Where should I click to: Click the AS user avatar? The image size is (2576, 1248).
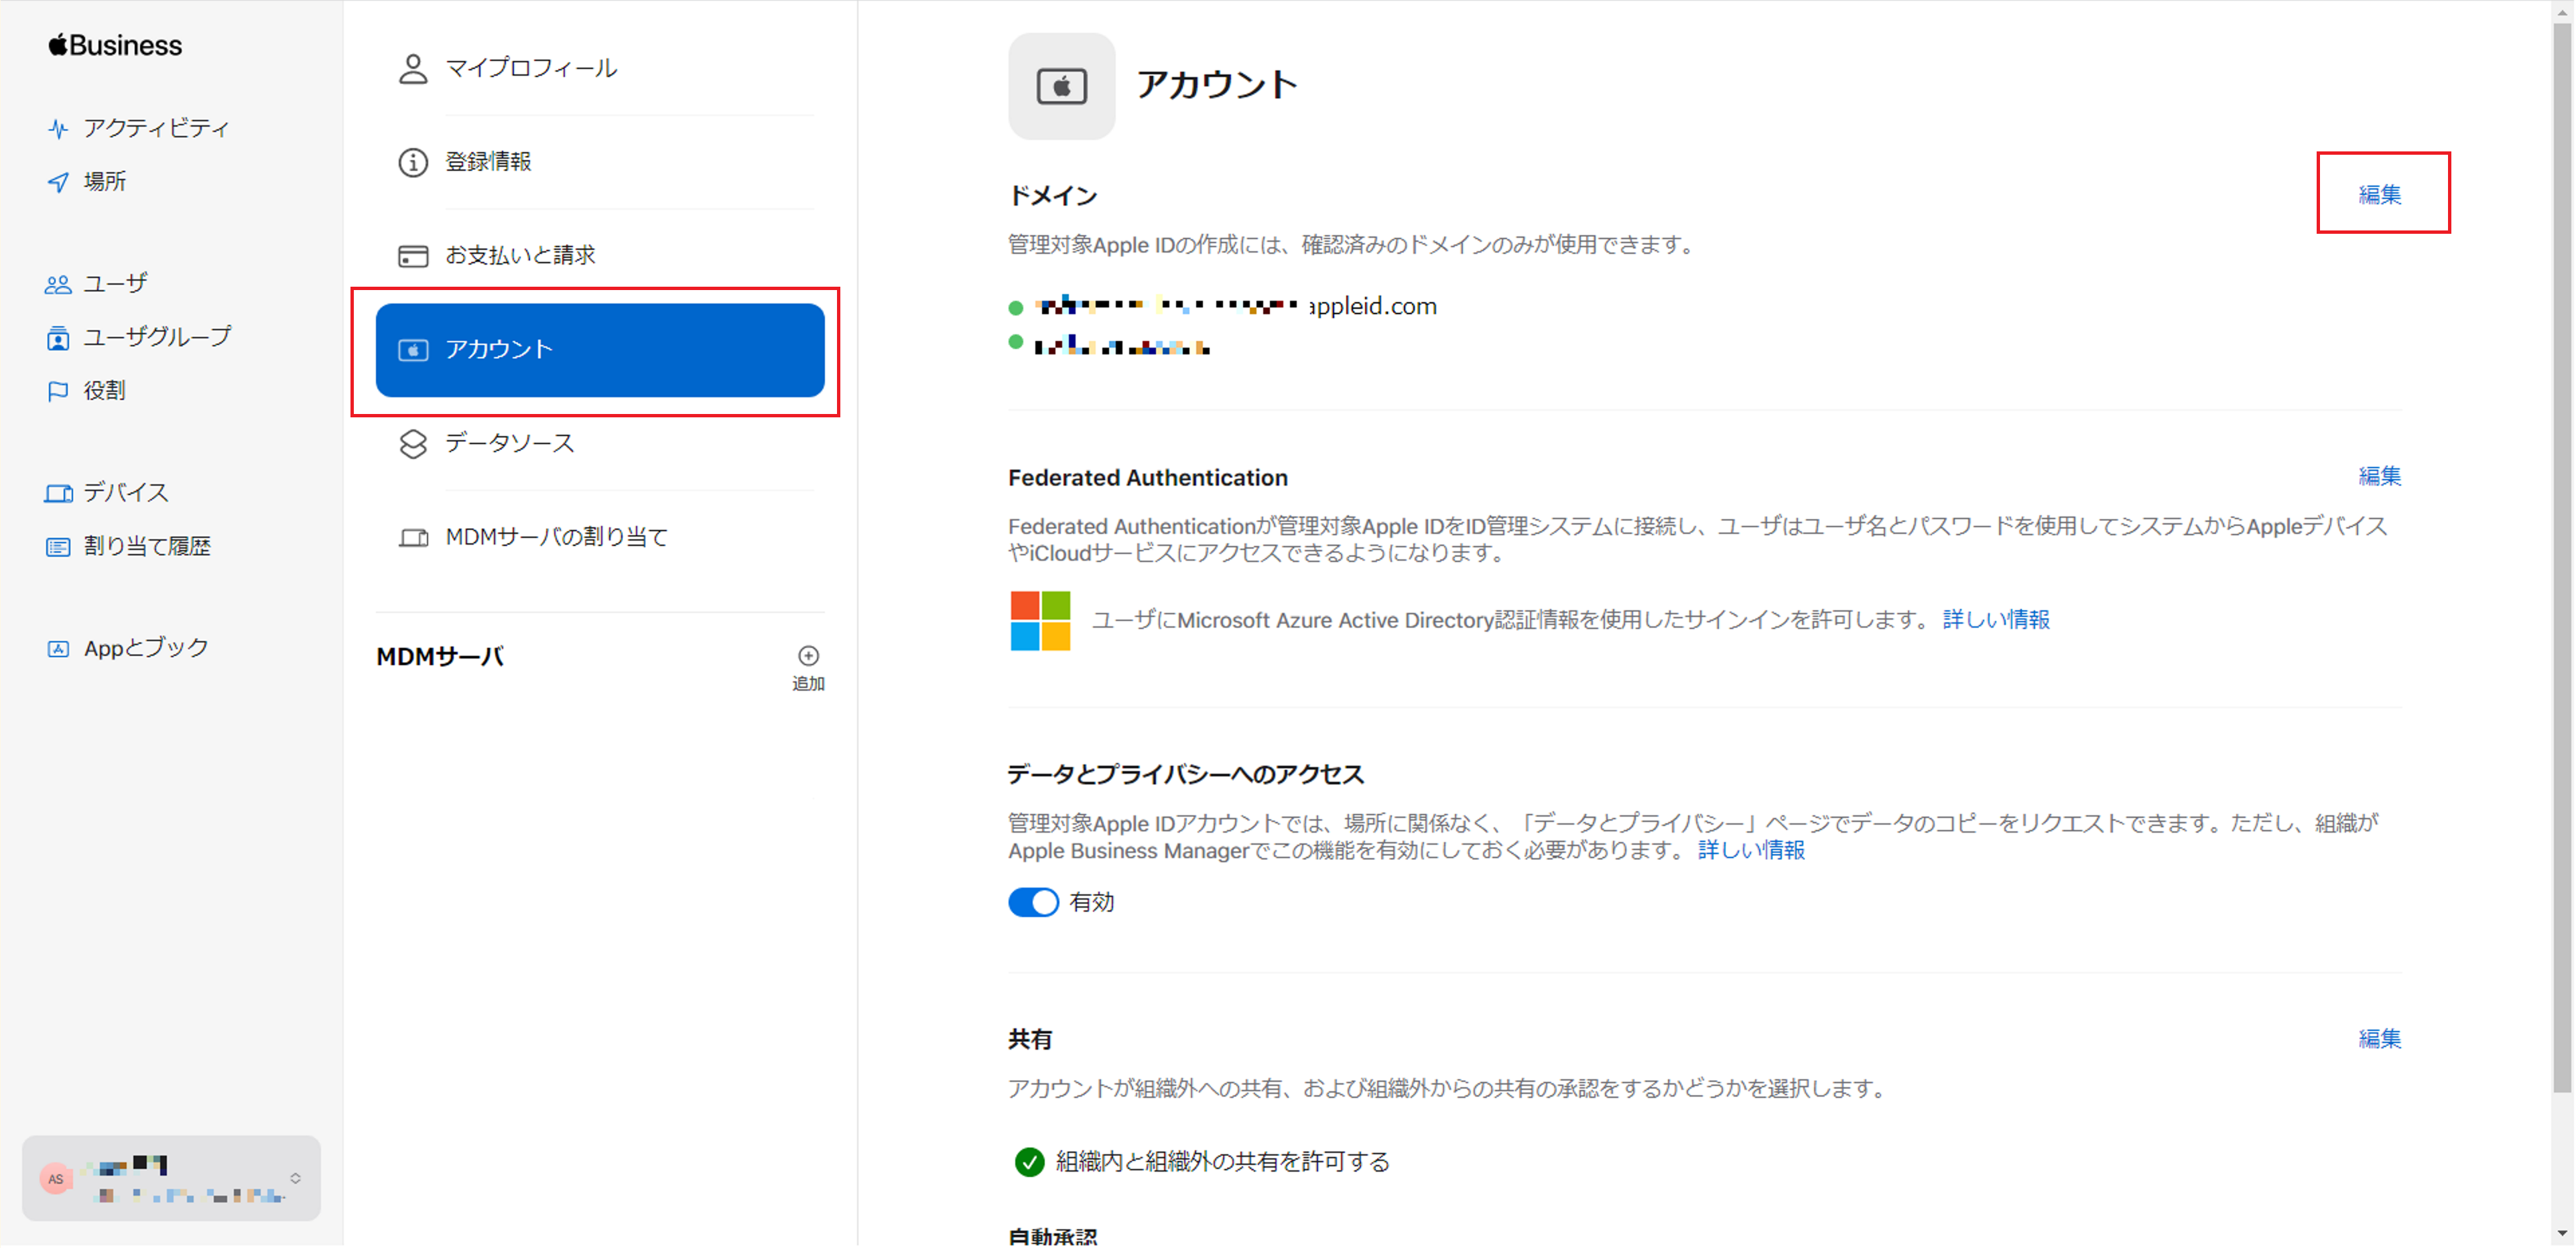pyautogui.click(x=56, y=1179)
